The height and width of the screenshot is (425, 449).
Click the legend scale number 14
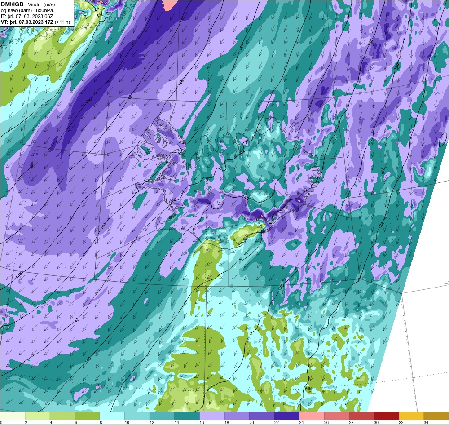click(176, 422)
